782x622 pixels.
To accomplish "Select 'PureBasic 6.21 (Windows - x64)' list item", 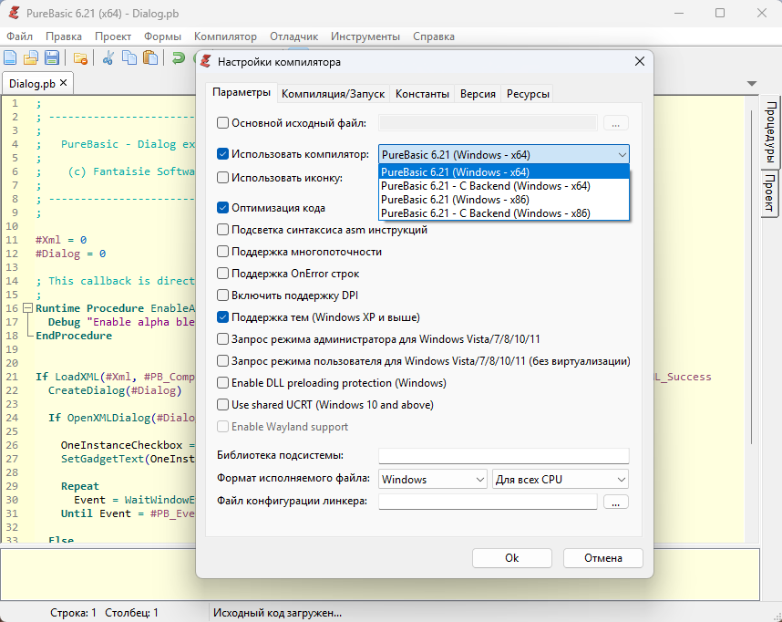I will tap(504, 172).
